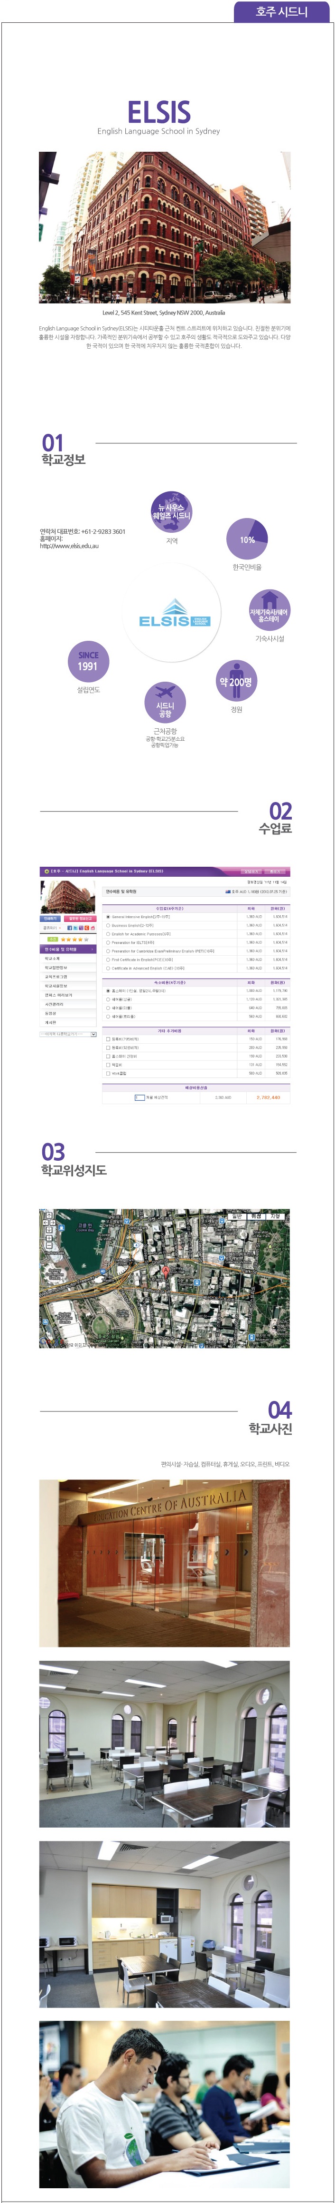Image resolution: width=335 pixels, height=2203 pixels.
Task: Click the classroom with arched windows photo
Action: (x=165, y=1744)
